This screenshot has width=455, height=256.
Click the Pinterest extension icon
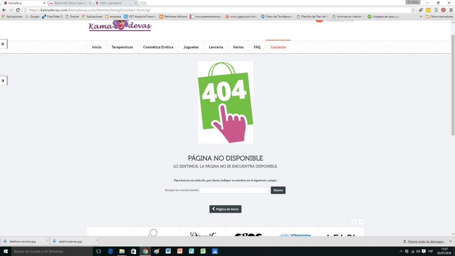pyautogui.click(x=443, y=10)
